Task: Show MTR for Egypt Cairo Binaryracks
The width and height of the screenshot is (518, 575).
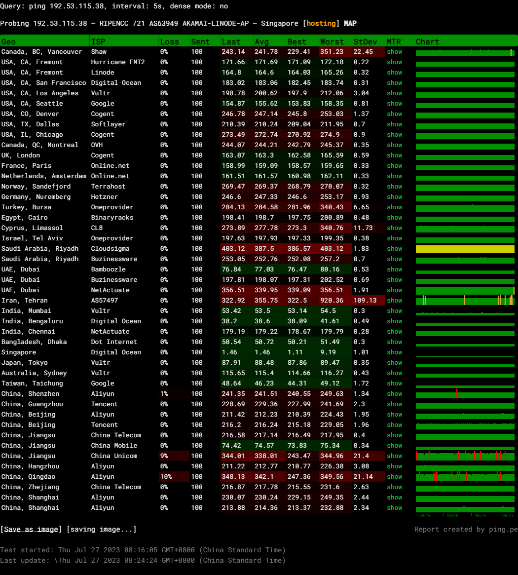Action: pos(395,218)
